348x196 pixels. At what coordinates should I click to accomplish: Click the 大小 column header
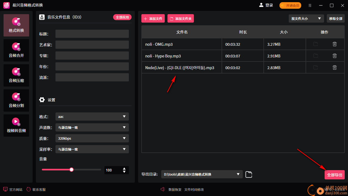[284, 32]
